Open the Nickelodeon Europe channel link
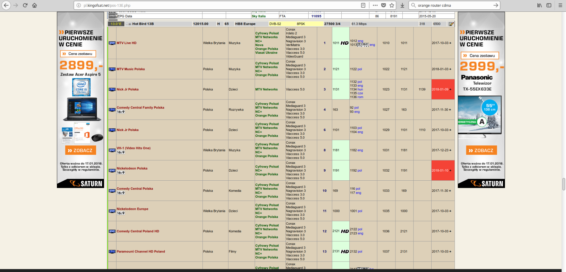Viewport: 566px width, 272px height. point(132,209)
